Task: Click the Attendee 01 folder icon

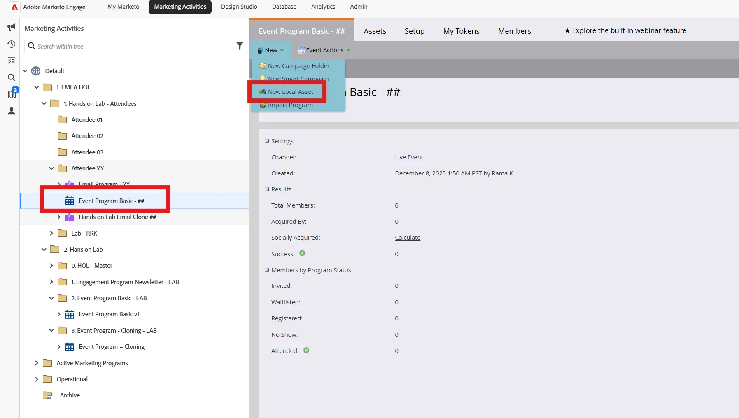Action: click(x=62, y=120)
